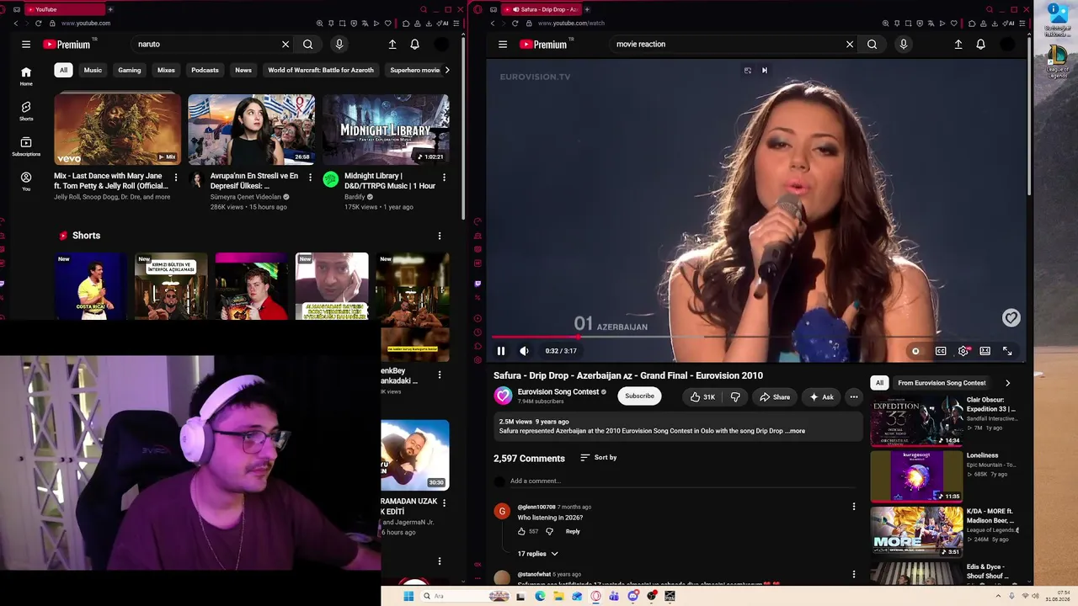Open more actions menu beside Ask
The height and width of the screenshot is (606, 1078).
coord(853,397)
